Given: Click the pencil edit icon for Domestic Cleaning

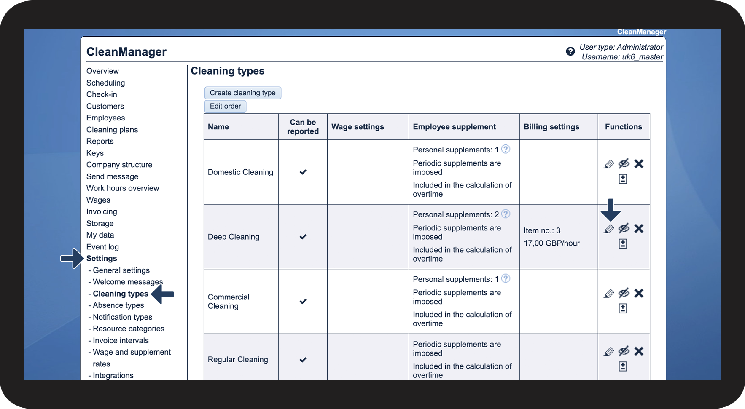Looking at the screenshot, I should [x=608, y=164].
